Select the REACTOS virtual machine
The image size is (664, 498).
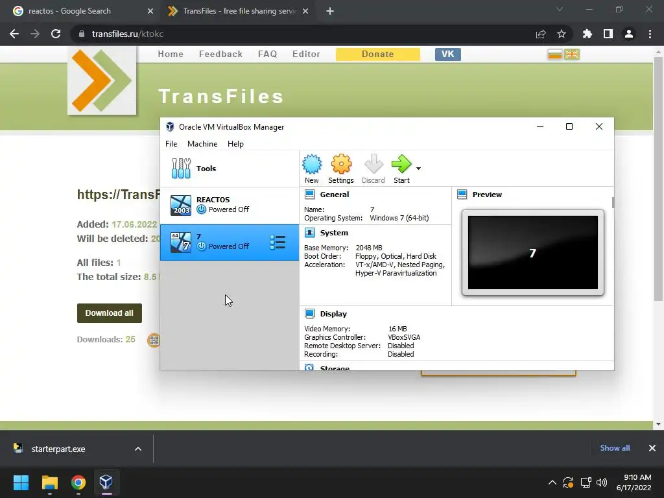pos(229,205)
